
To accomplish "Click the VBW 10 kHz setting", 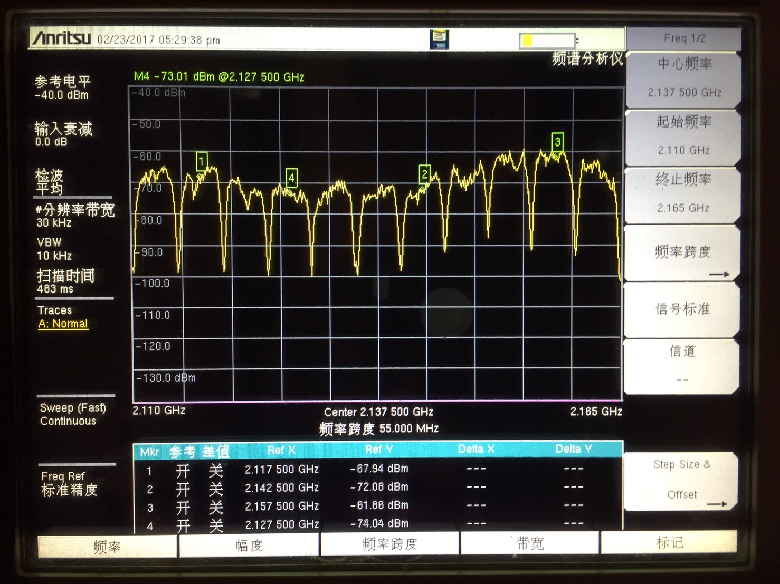I will pyautogui.click(x=54, y=249).
